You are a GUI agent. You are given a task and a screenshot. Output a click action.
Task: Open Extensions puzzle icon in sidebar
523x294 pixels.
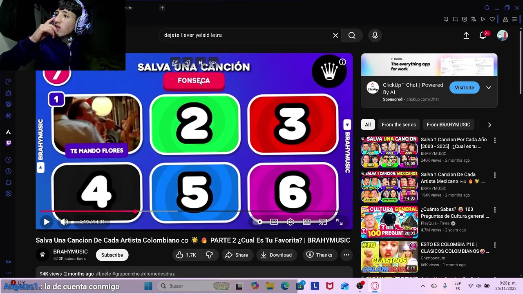pos(8,183)
